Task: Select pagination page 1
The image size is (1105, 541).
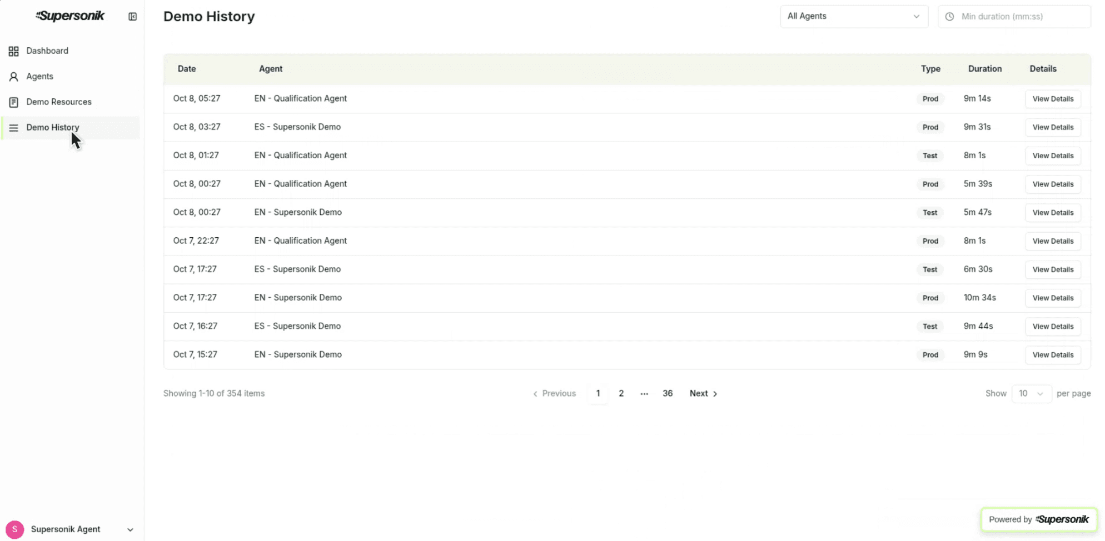Action: tap(598, 393)
